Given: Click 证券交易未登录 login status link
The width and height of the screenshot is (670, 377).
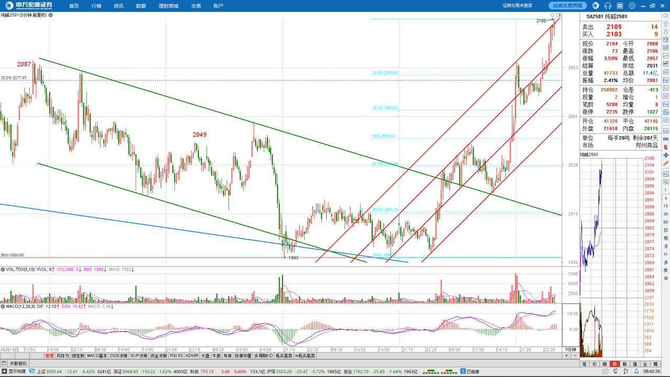Looking at the screenshot, I should point(518,6).
